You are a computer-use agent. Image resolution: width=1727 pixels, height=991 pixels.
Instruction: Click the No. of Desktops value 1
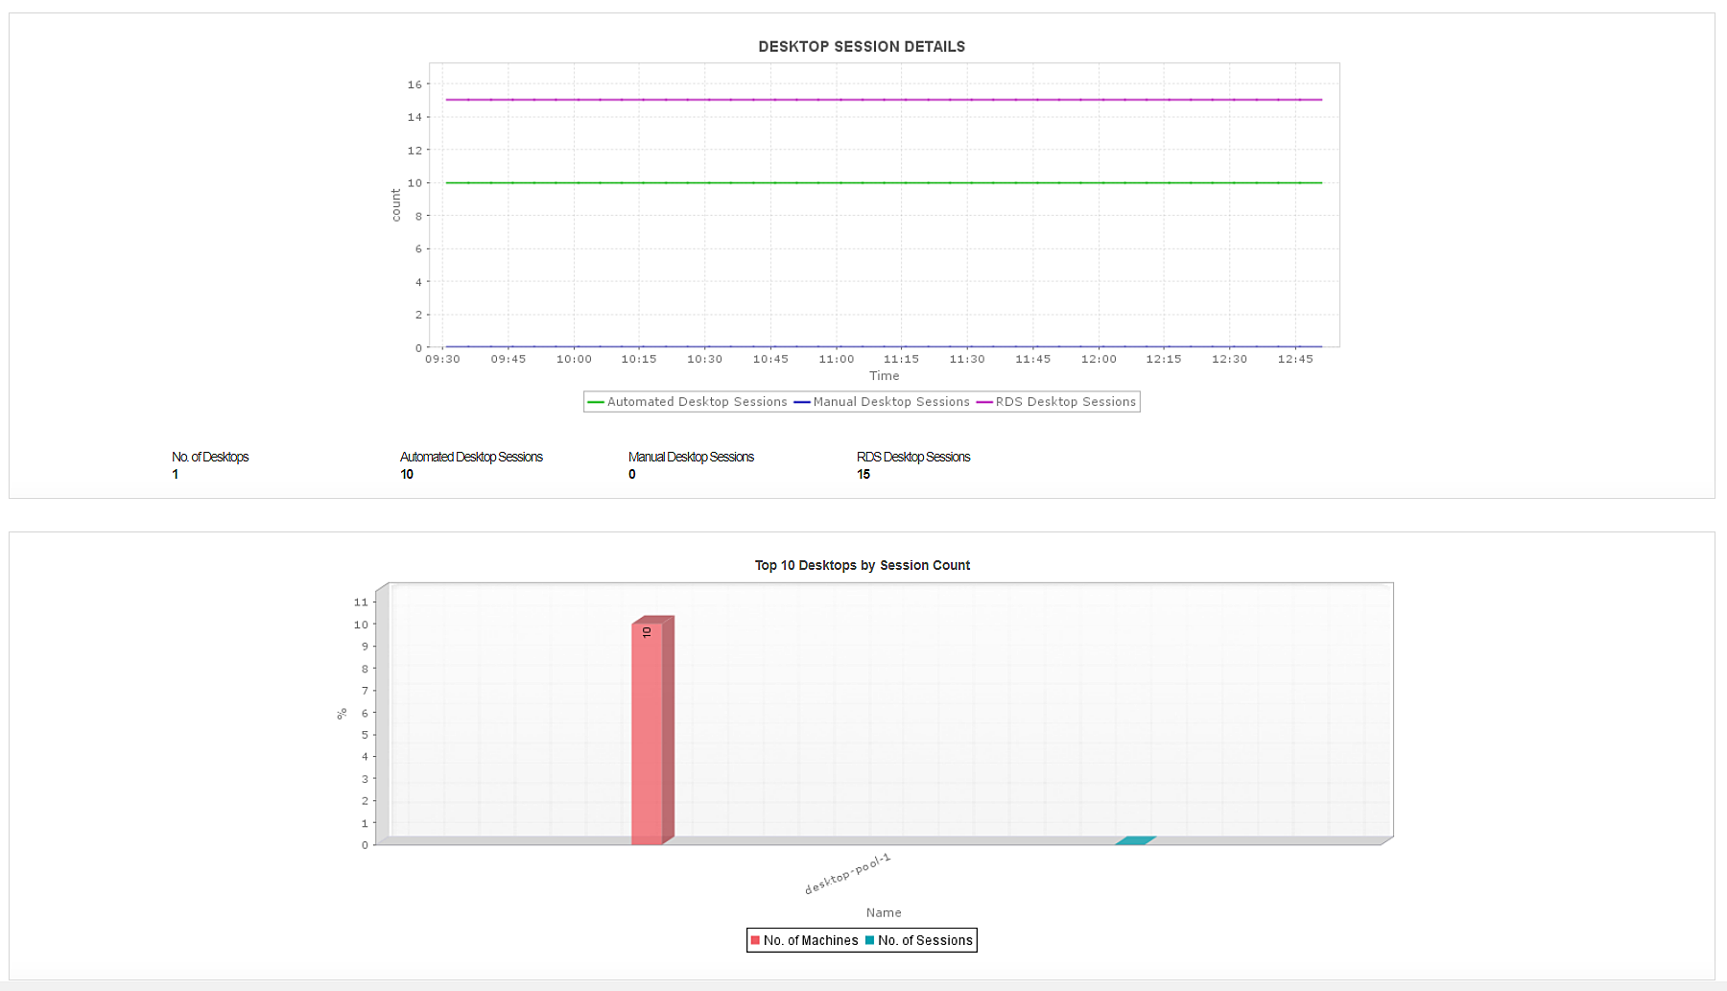tap(175, 474)
